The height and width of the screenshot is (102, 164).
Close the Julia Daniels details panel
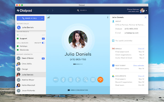146,17
